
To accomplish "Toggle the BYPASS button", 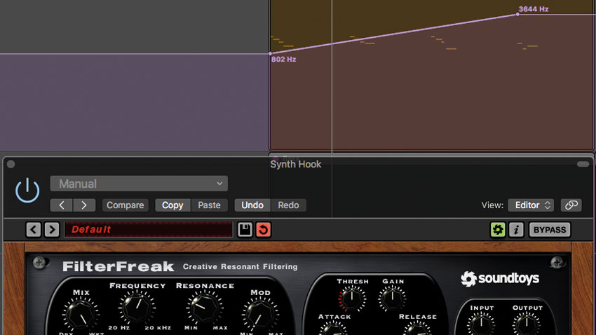I will coord(550,230).
